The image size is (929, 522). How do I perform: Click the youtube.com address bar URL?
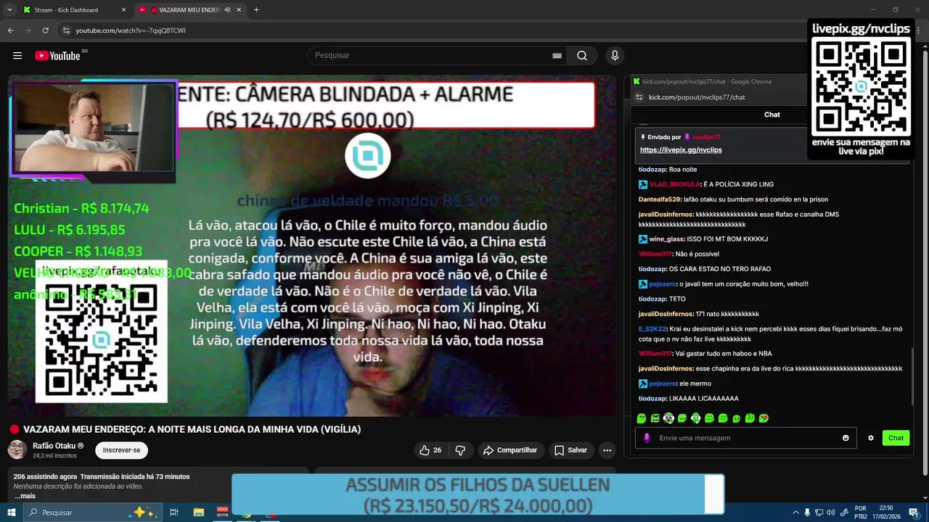pyautogui.click(x=131, y=30)
